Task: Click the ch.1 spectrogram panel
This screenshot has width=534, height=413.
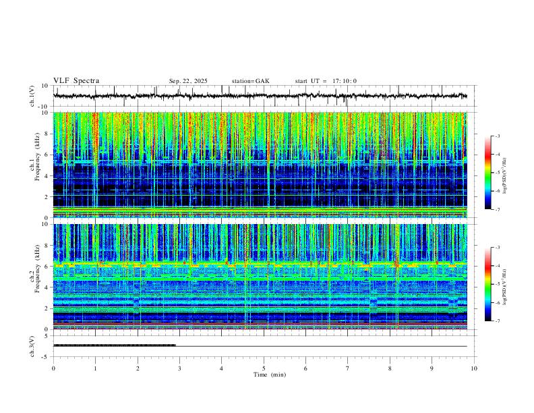Action: (x=260, y=165)
